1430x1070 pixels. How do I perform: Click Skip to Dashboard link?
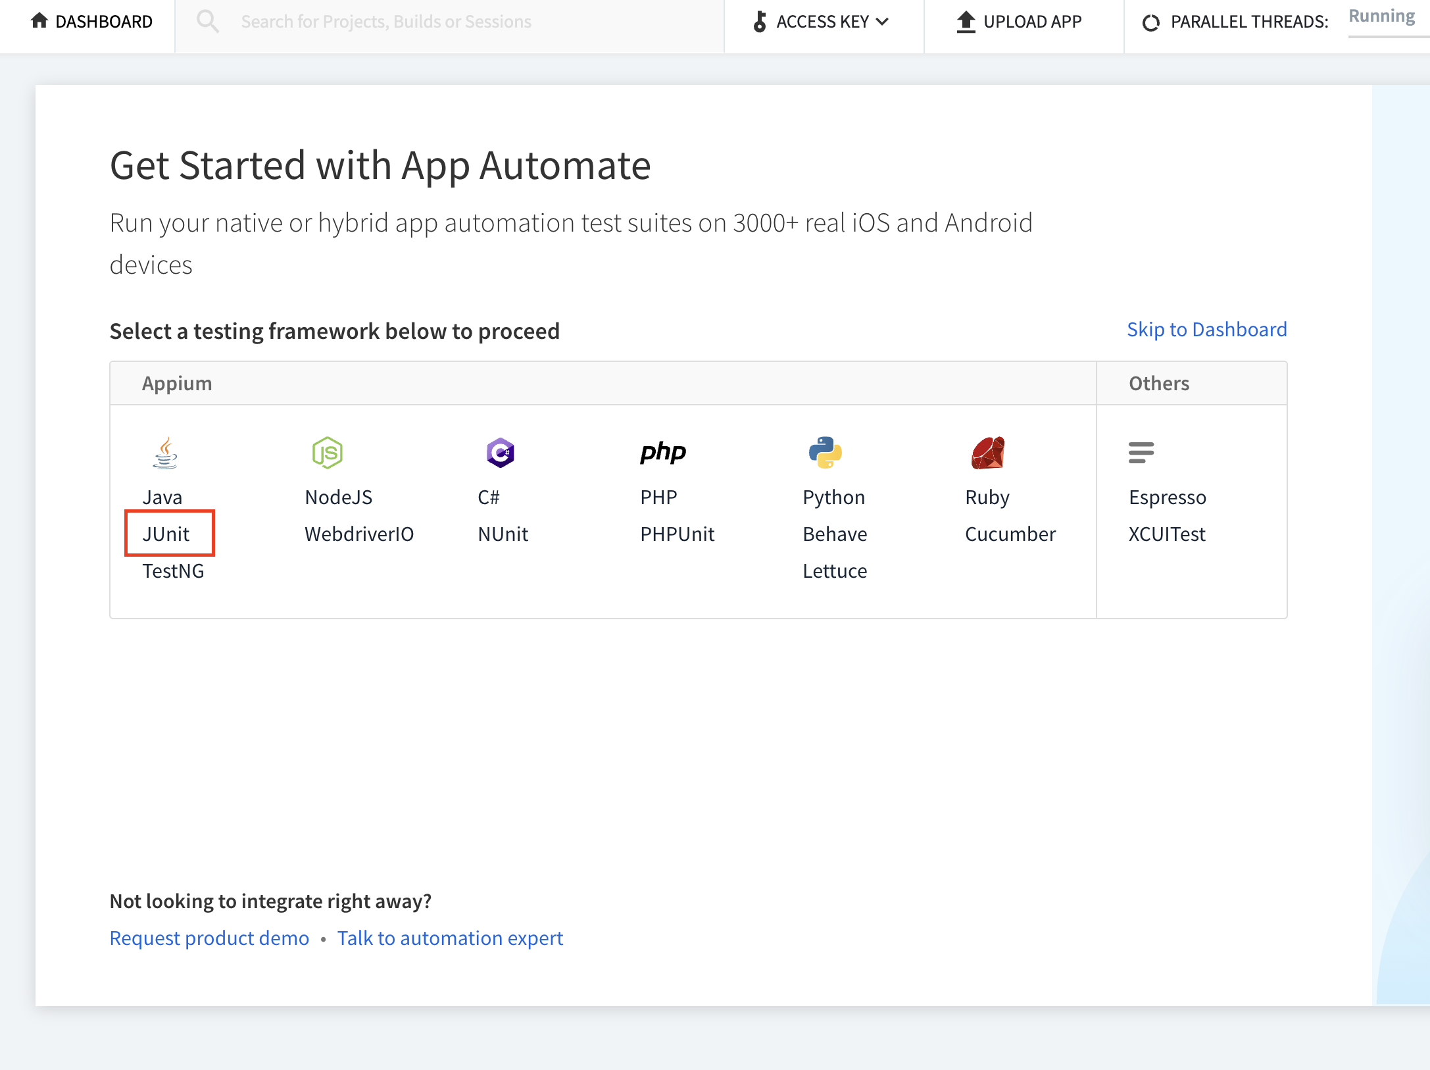pos(1206,329)
